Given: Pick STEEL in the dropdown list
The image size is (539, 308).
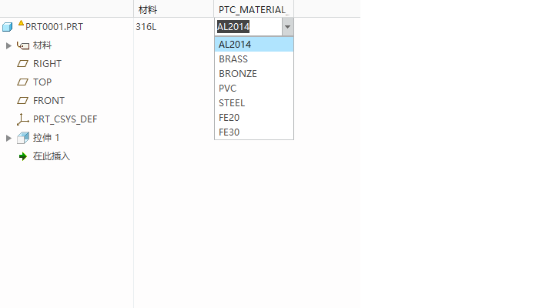Looking at the screenshot, I should (254, 102).
